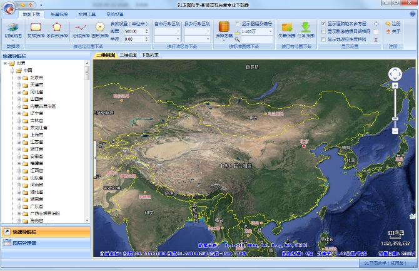Viewport: 419px width, 271px height.
Task: Click the map zoom-in plus button
Action: click(x=395, y=86)
